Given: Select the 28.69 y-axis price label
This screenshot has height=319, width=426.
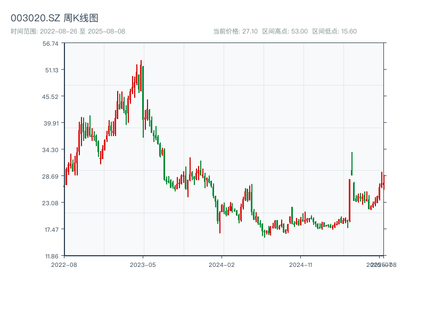Looking at the screenshot, I should (x=51, y=176).
